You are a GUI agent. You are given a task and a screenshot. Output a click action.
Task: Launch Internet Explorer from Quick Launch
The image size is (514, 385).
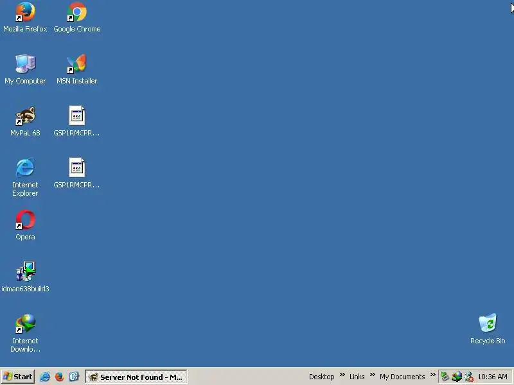tap(45, 377)
